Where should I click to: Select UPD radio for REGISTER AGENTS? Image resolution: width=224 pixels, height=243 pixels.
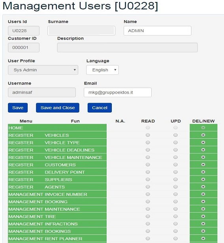175,187
